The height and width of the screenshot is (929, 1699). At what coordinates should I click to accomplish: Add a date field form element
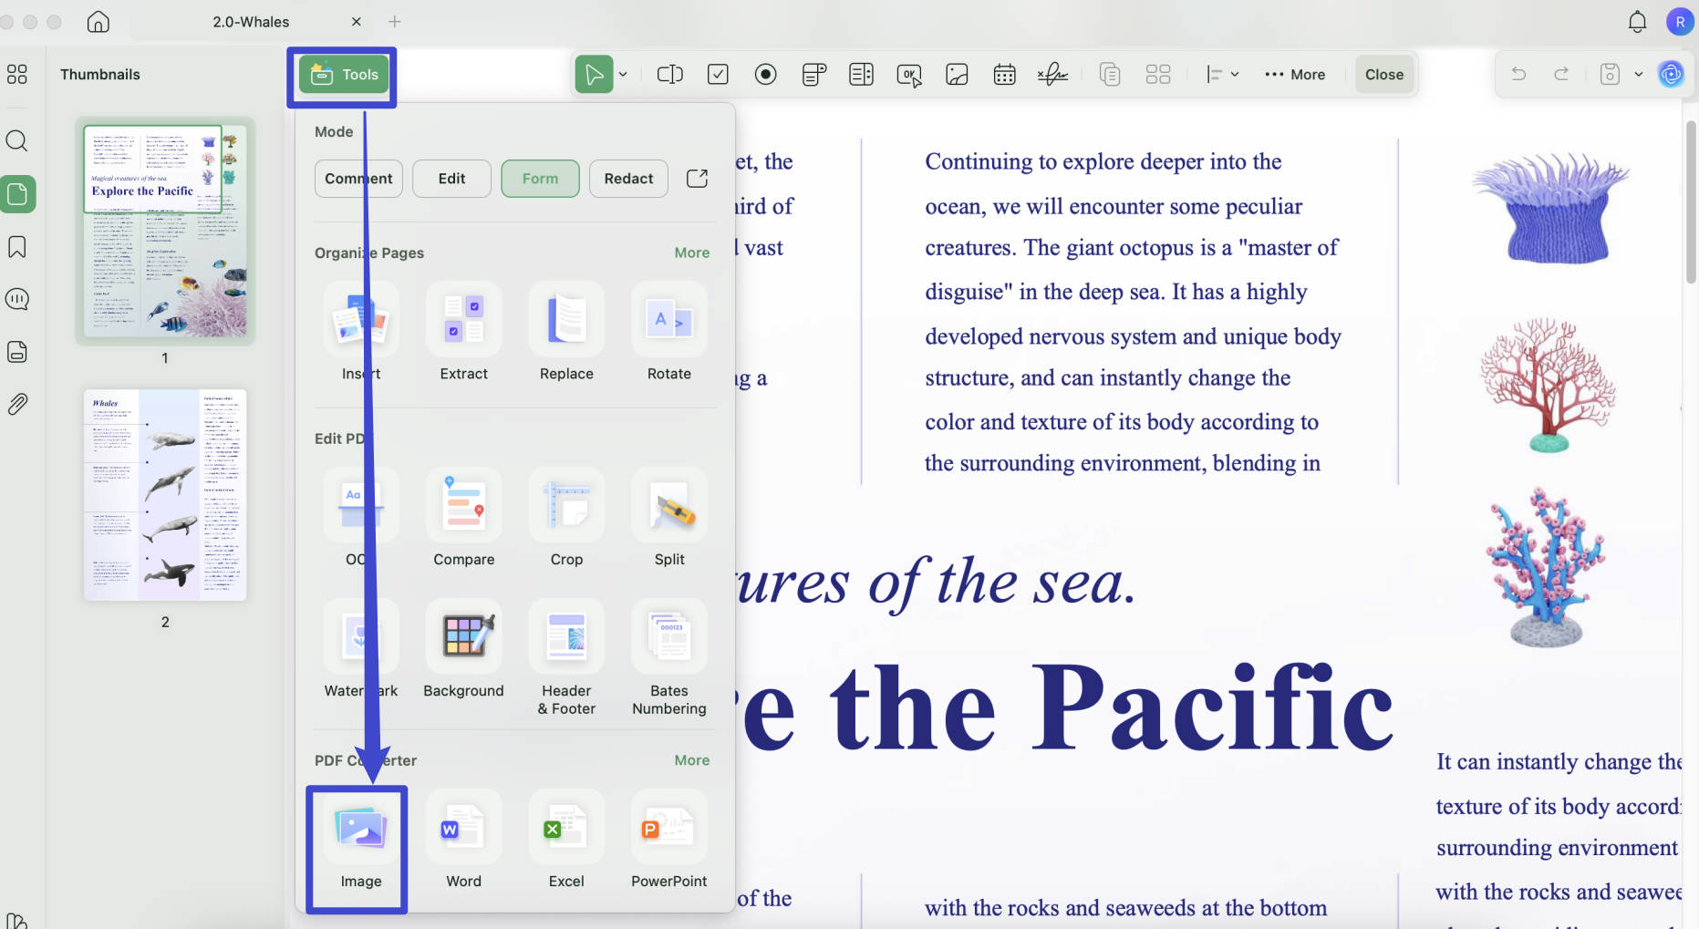pos(1004,75)
